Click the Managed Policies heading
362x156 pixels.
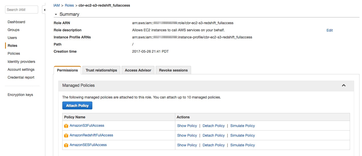(x=78, y=86)
